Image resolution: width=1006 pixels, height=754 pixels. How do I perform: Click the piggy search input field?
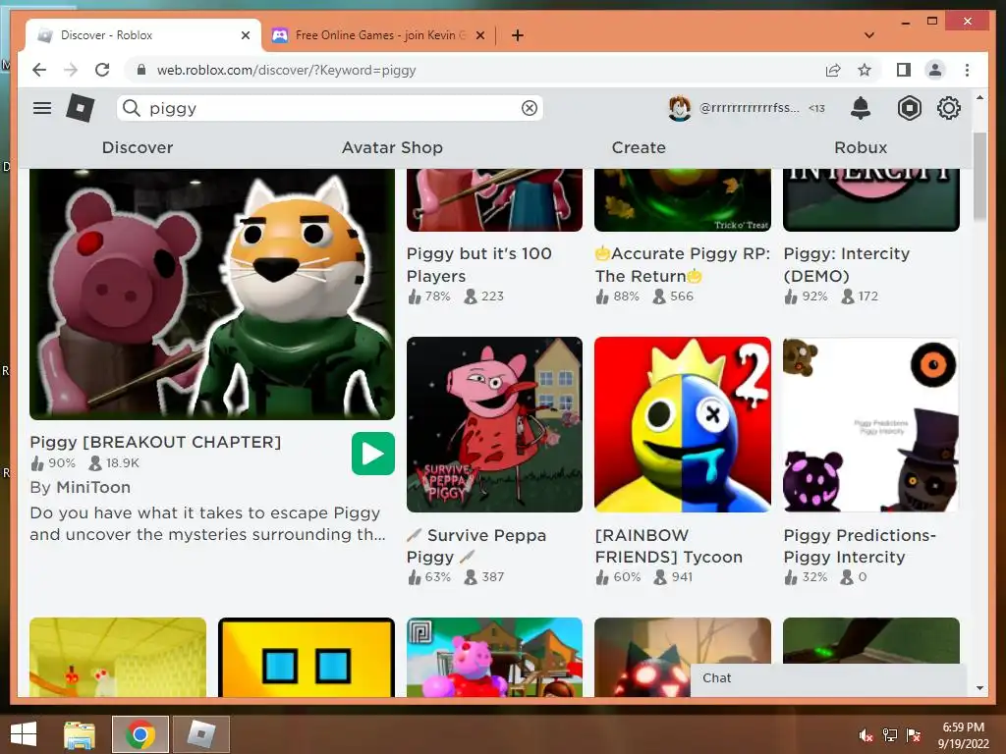point(330,108)
